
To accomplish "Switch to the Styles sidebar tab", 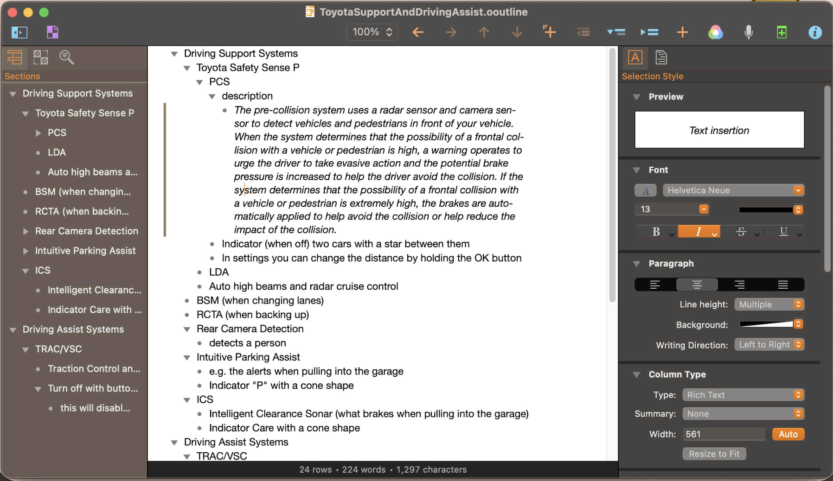I will (x=41, y=57).
